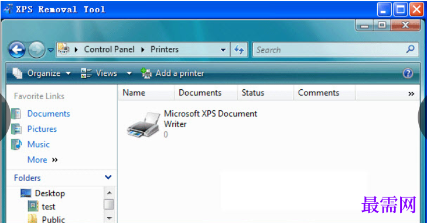Expand More favorite links
The height and width of the screenshot is (223, 427).
click(43, 160)
